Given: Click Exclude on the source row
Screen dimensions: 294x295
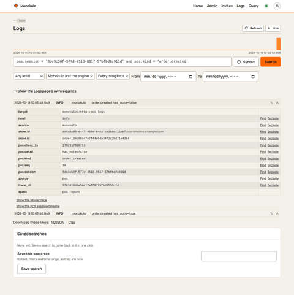Looking at the screenshot, I should click(273, 178).
